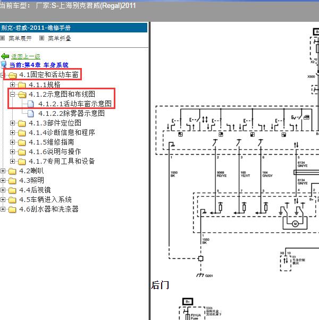Image resolution: width=319 pixels, height=320 pixels.
Task: Select 4.2喇叭 tree item
Action: [31, 171]
